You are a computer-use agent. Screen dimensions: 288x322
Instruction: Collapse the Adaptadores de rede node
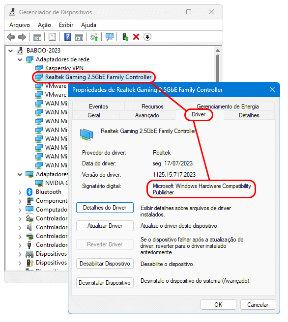point(20,59)
